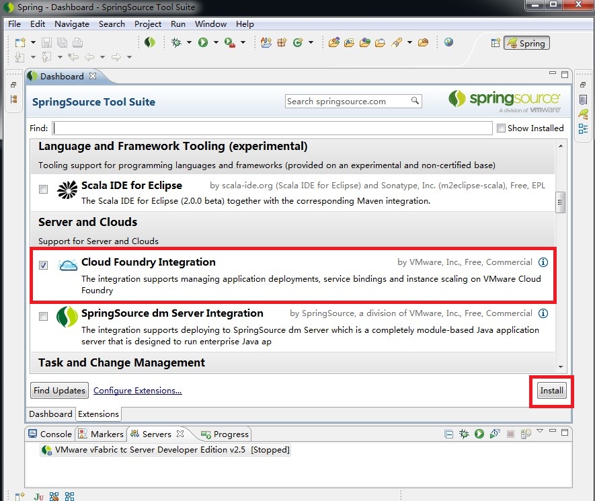Switch to the Console view tab
The width and height of the screenshot is (595, 501).
point(50,434)
